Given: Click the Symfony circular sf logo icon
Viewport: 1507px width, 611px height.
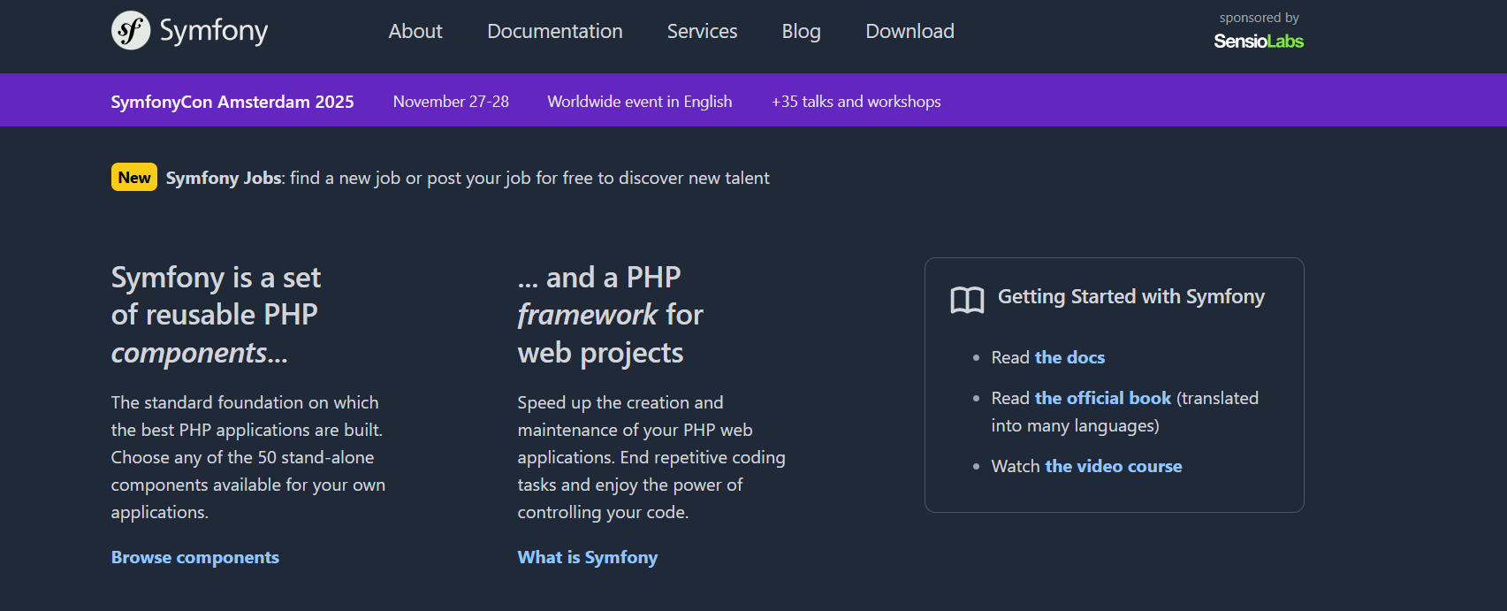Looking at the screenshot, I should coord(131,31).
